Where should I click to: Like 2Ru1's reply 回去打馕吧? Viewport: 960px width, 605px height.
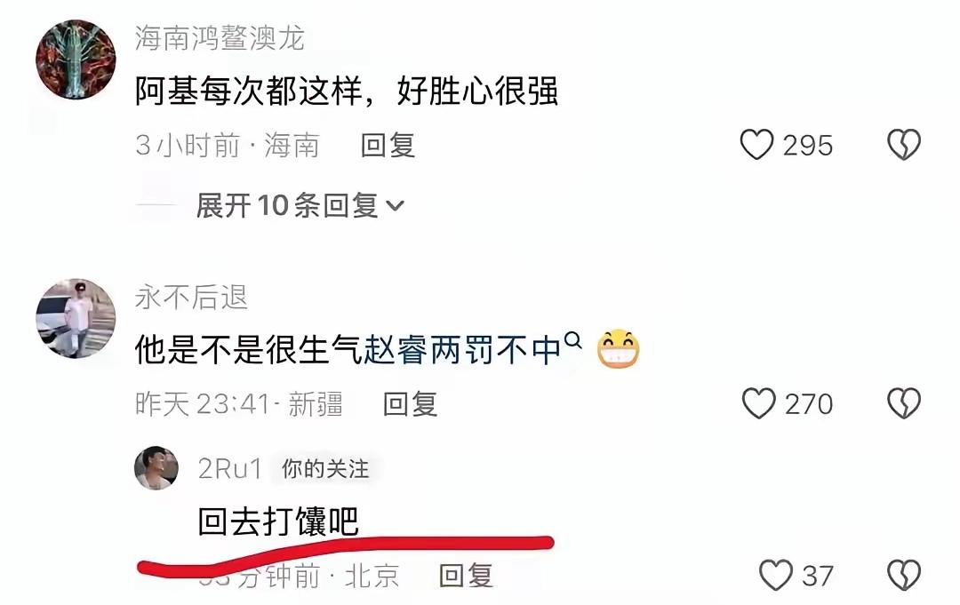pyautogui.click(x=776, y=575)
